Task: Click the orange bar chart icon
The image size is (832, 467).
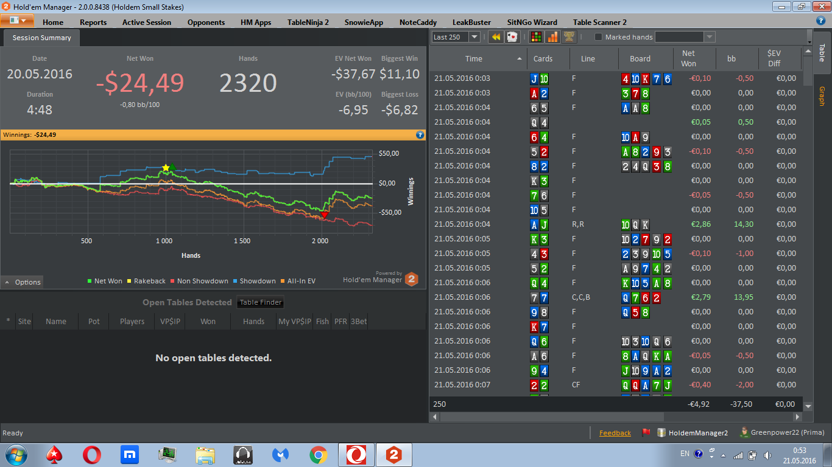Action: tap(552, 37)
